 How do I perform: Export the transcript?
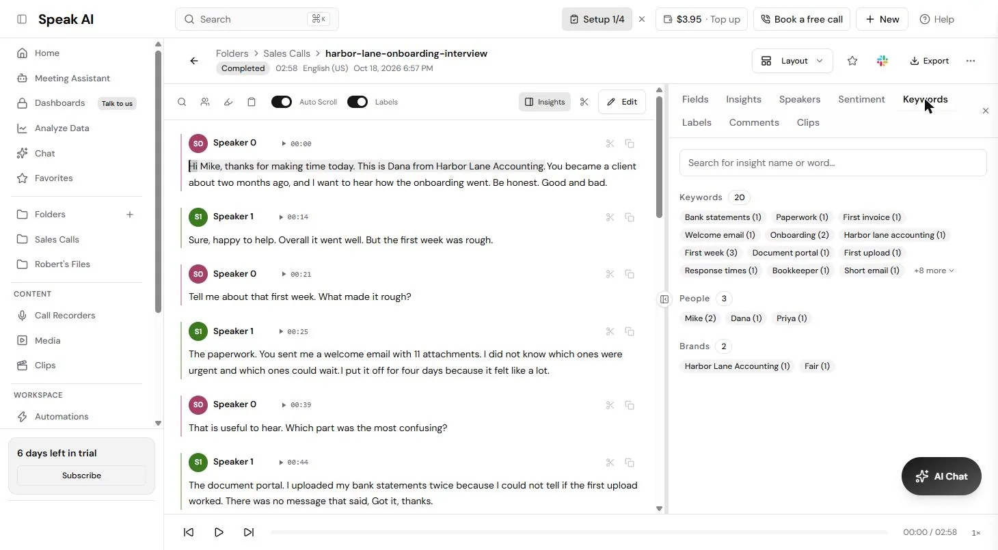click(929, 61)
